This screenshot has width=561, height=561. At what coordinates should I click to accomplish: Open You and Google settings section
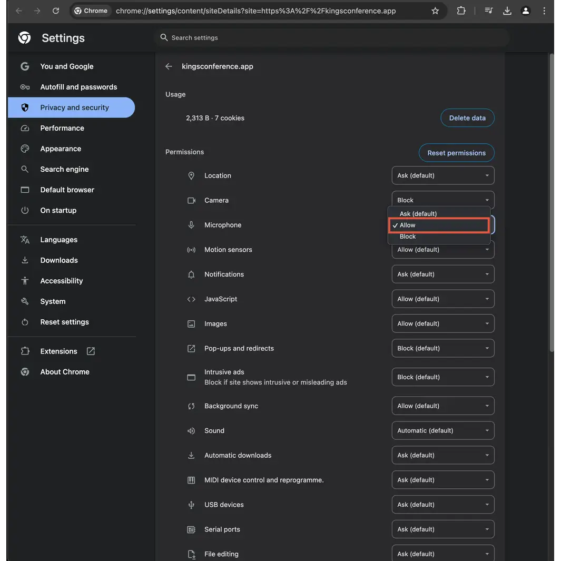(x=72, y=66)
